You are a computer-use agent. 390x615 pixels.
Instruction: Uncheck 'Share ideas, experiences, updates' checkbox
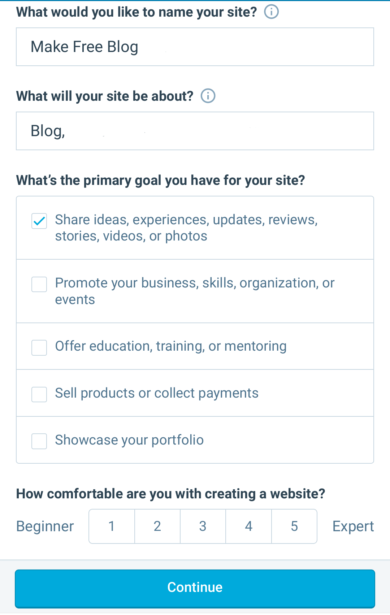39,221
